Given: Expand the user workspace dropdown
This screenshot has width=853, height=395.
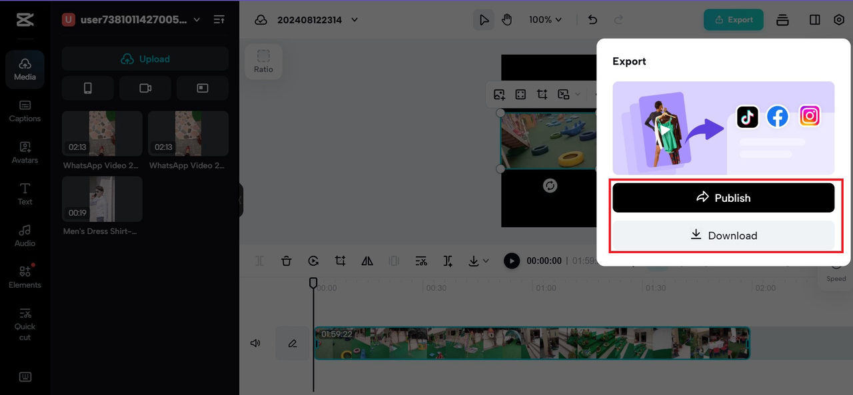Looking at the screenshot, I should point(197,20).
